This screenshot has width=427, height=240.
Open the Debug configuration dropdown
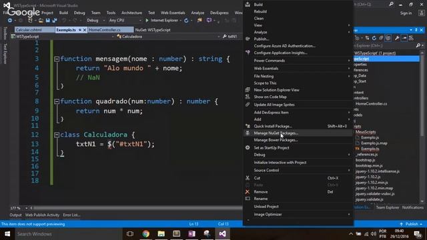[95, 21]
